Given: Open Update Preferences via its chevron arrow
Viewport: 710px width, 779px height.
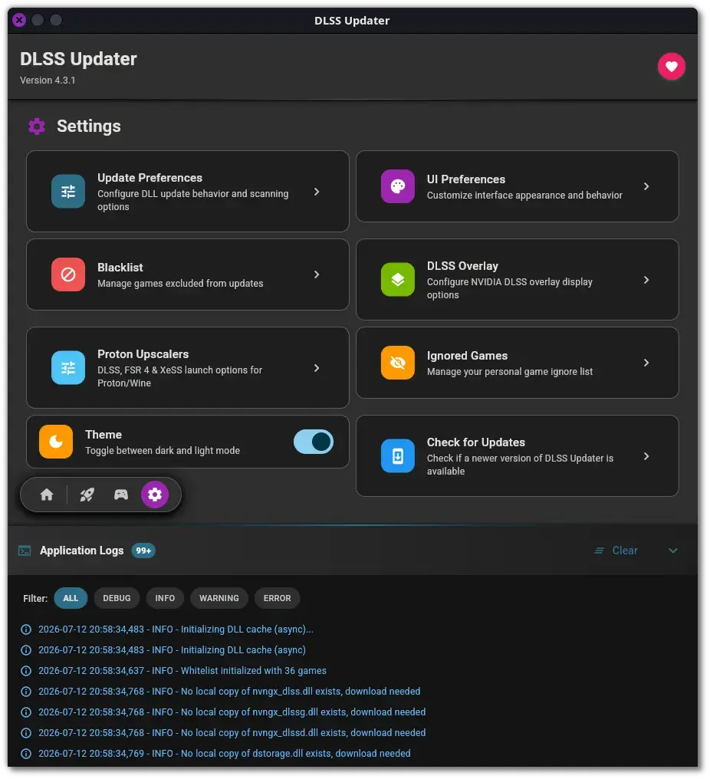Looking at the screenshot, I should coord(317,192).
